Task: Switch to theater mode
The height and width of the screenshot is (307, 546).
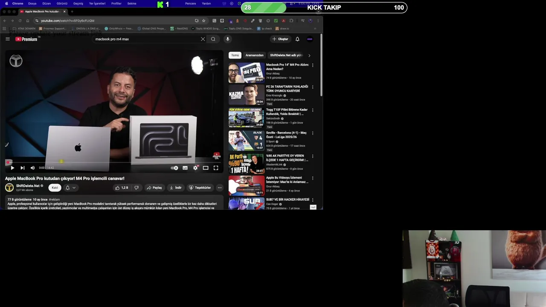Action: (x=206, y=168)
